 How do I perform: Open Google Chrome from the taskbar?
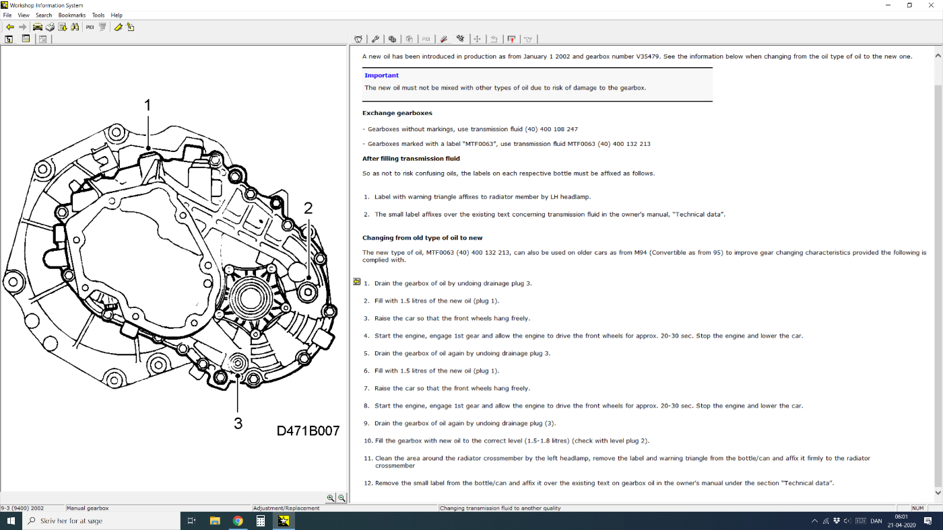click(x=238, y=521)
